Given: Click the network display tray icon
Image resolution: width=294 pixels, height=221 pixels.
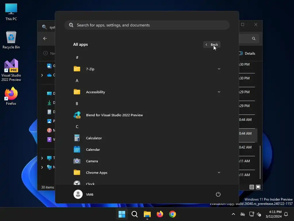Looking at the screenshot, I should 252,214.
